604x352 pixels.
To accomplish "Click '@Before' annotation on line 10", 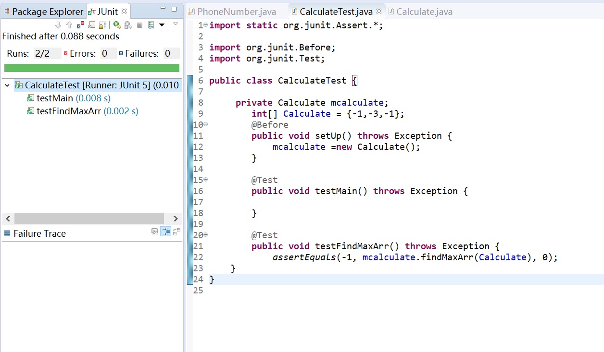I will click(270, 125).
